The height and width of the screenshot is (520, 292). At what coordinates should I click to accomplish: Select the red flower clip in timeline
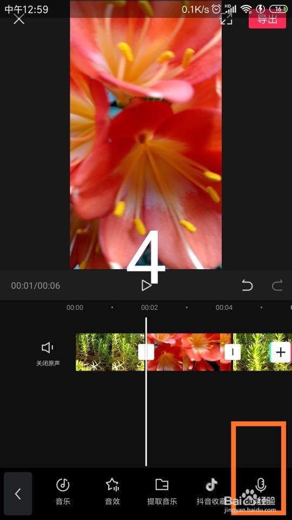click(x=189, y=352)
